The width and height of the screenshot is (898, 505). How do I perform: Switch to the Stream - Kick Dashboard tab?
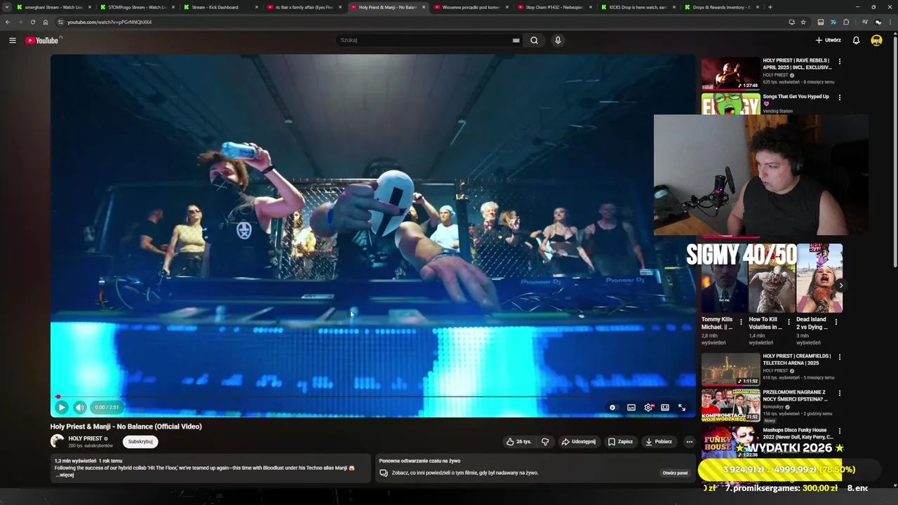(x=220, y=7)
